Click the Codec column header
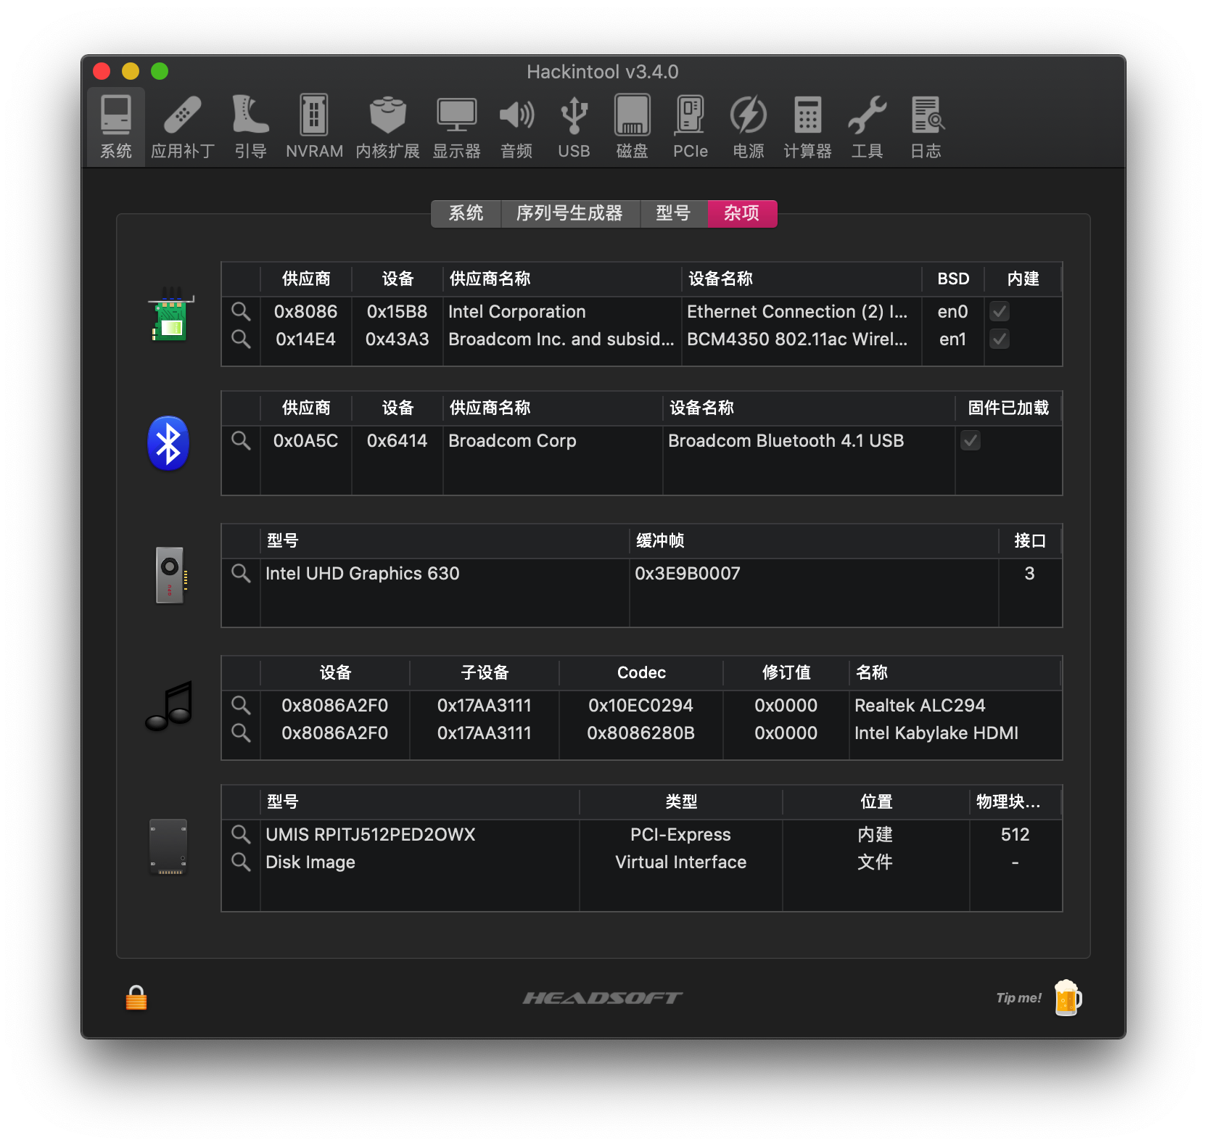 click(x=641, y=673)
